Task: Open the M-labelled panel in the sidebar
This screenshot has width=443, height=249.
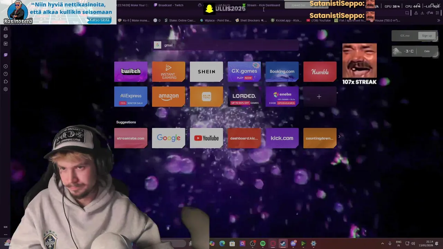Action: (x=6, y=44)
